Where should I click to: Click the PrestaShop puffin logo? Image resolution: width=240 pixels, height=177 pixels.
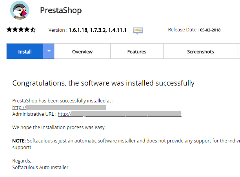20,10
